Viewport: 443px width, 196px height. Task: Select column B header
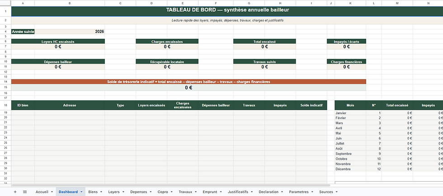point(70,3)
